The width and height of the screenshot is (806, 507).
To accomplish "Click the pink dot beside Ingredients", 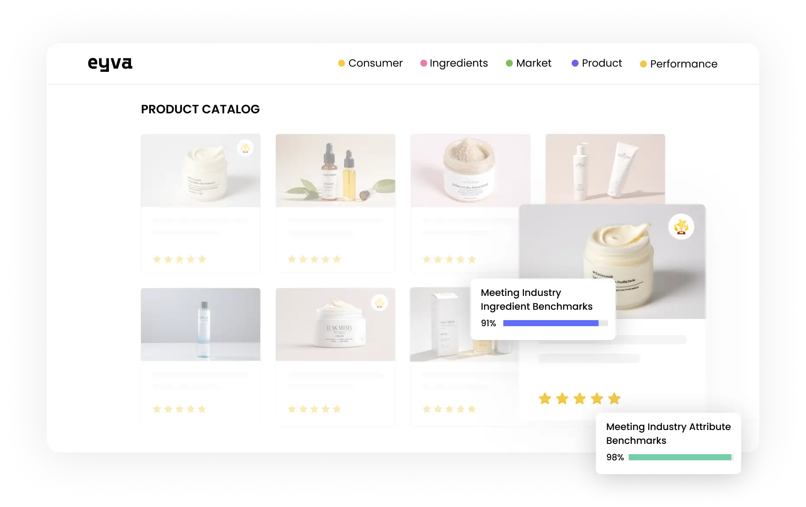I will tap(423, 64).
